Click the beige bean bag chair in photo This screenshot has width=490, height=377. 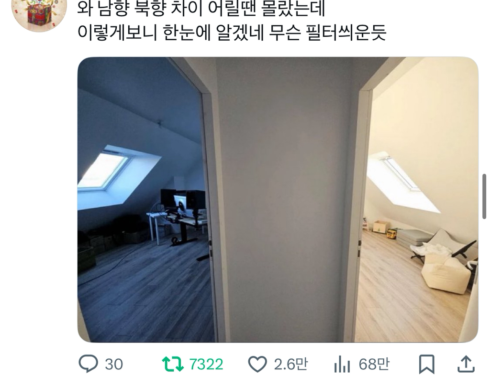pos(445,272)
